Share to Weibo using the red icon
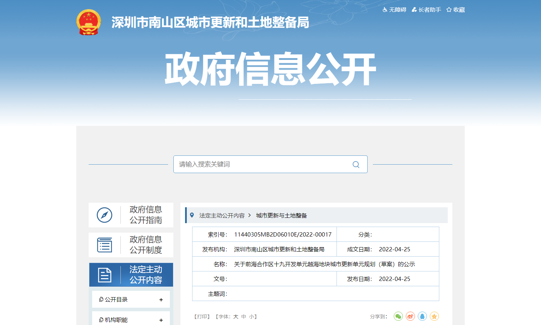This screenshot has height=325, width=541. (410, 316)
